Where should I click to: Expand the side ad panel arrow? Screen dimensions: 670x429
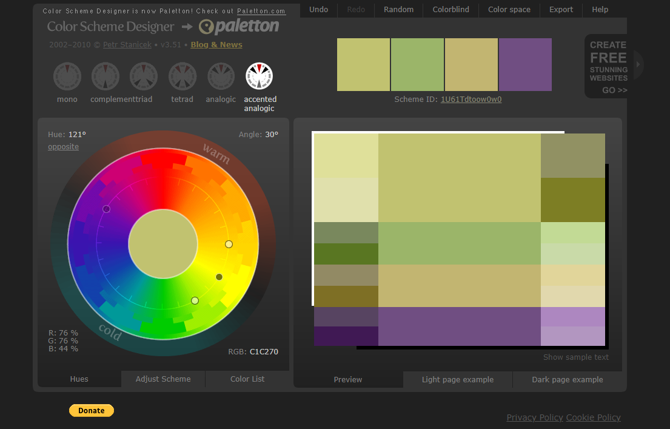[638, 64]
